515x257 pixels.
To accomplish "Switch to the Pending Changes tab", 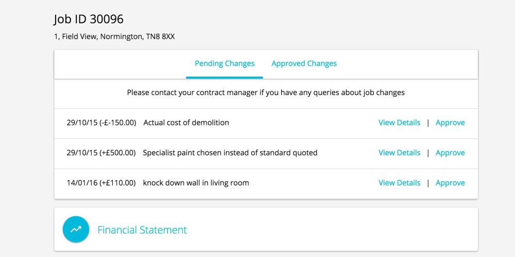I will coord(225,64).
